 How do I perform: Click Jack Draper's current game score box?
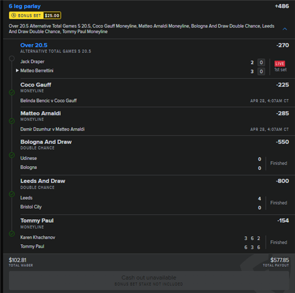[261, 62]
